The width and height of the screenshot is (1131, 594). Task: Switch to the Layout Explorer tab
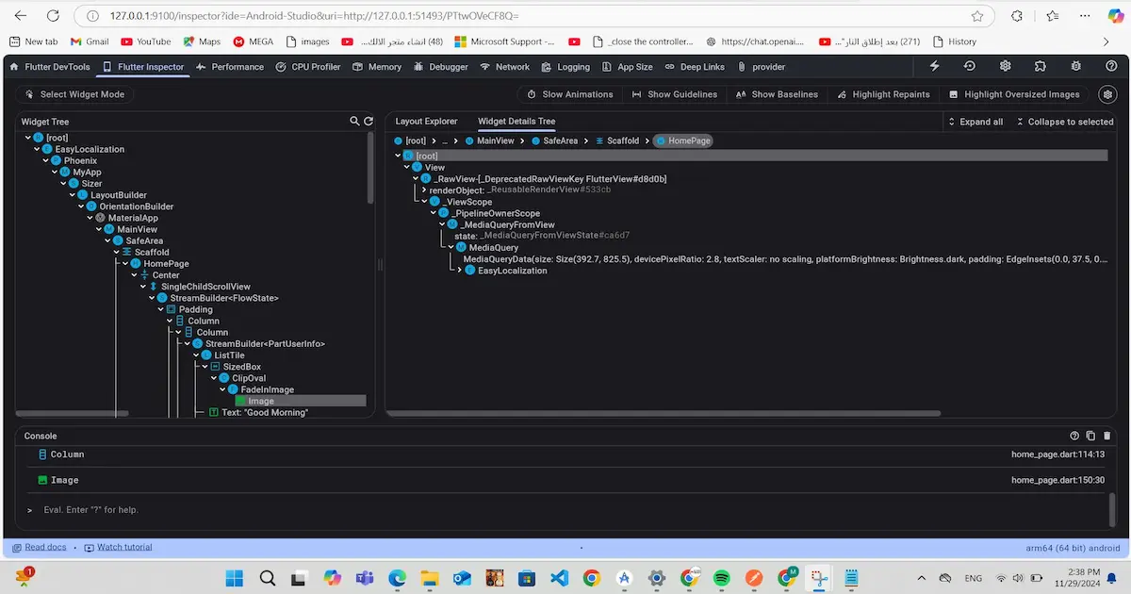coord(426,122)
